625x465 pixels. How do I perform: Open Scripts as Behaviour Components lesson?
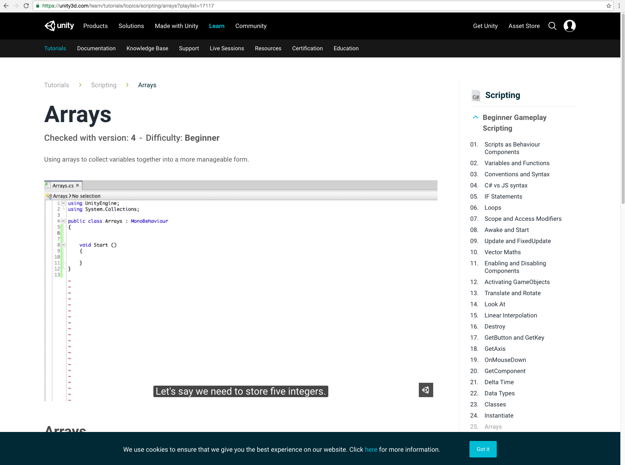(512, 148)
